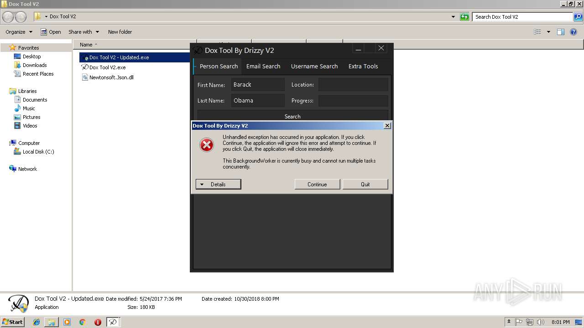Viewport: 584px width, 328px height.
Task: Select Libraries in navigation pane
Action: click(x=27, y=91)
